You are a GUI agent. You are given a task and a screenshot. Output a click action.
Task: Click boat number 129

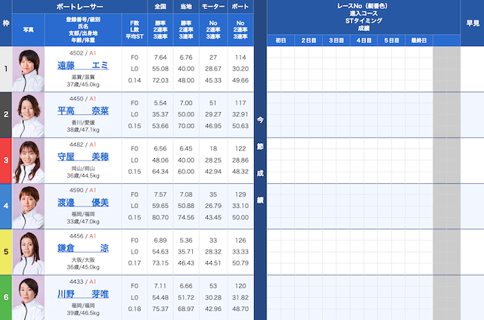(x=240, y=194)
